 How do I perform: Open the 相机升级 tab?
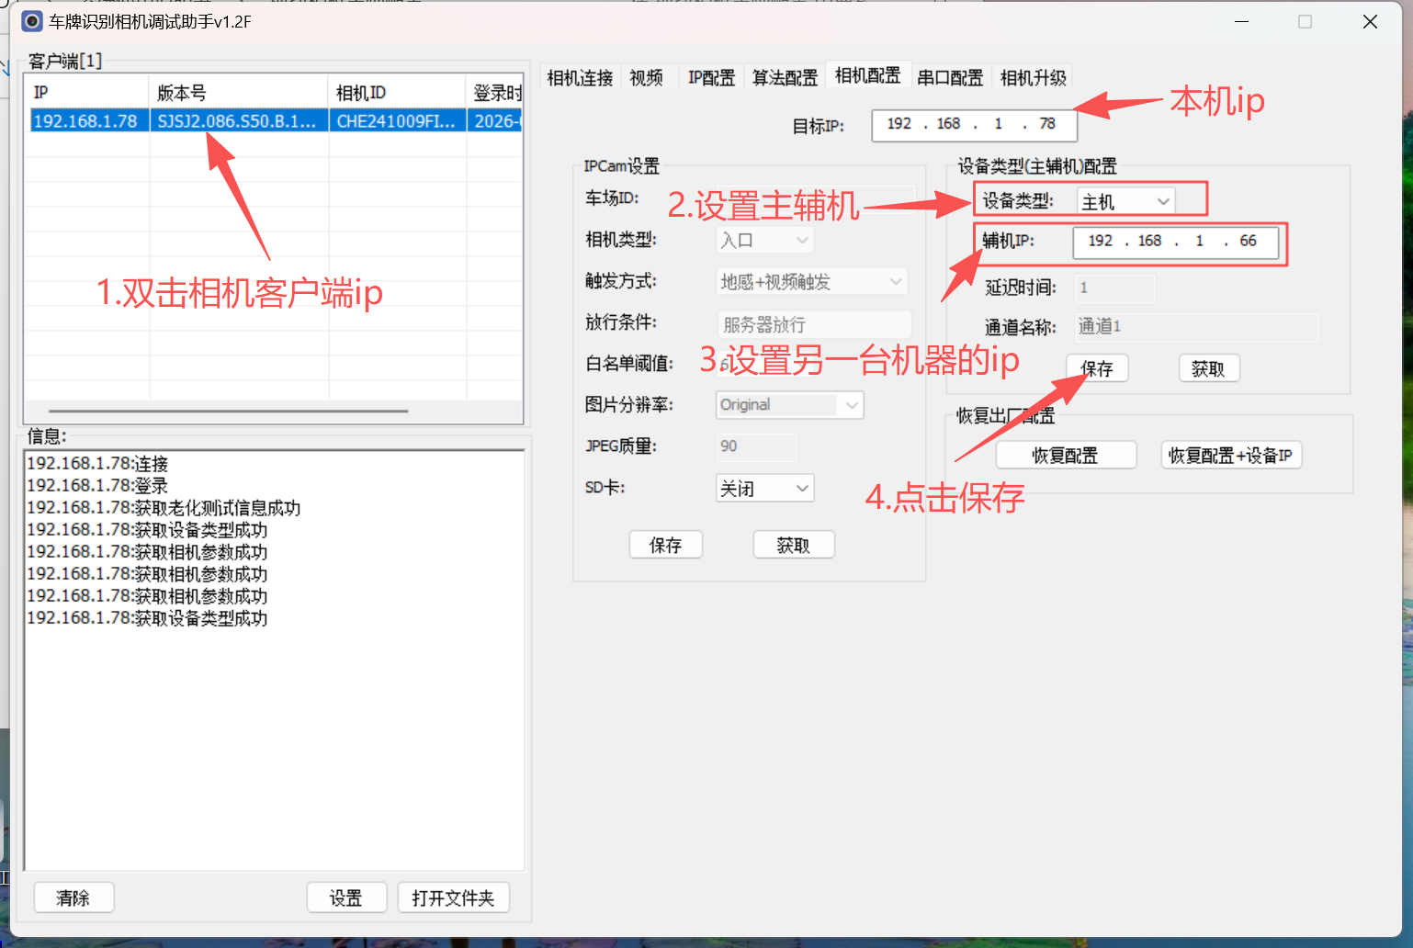[x=1033, y=78]
